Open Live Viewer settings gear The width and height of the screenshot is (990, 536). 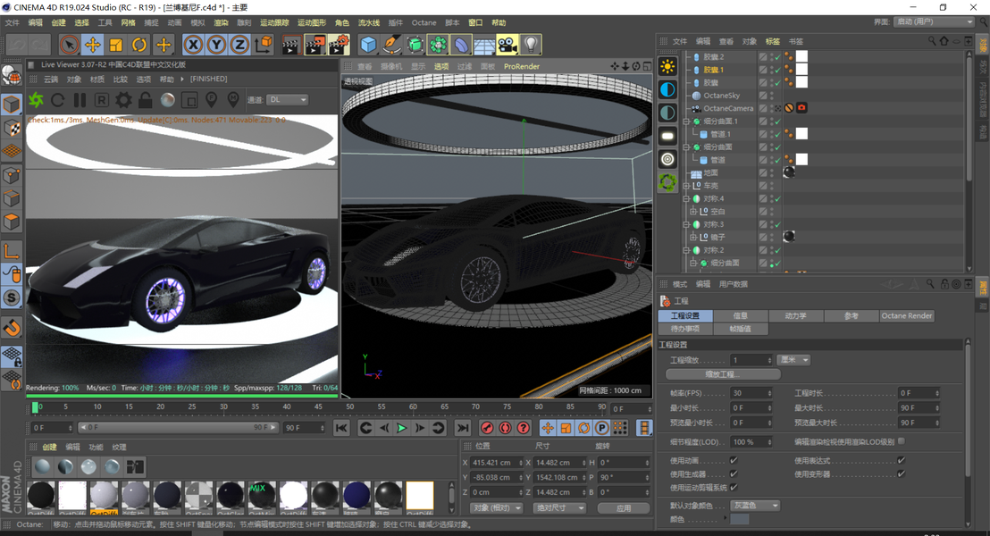(123, 100)
